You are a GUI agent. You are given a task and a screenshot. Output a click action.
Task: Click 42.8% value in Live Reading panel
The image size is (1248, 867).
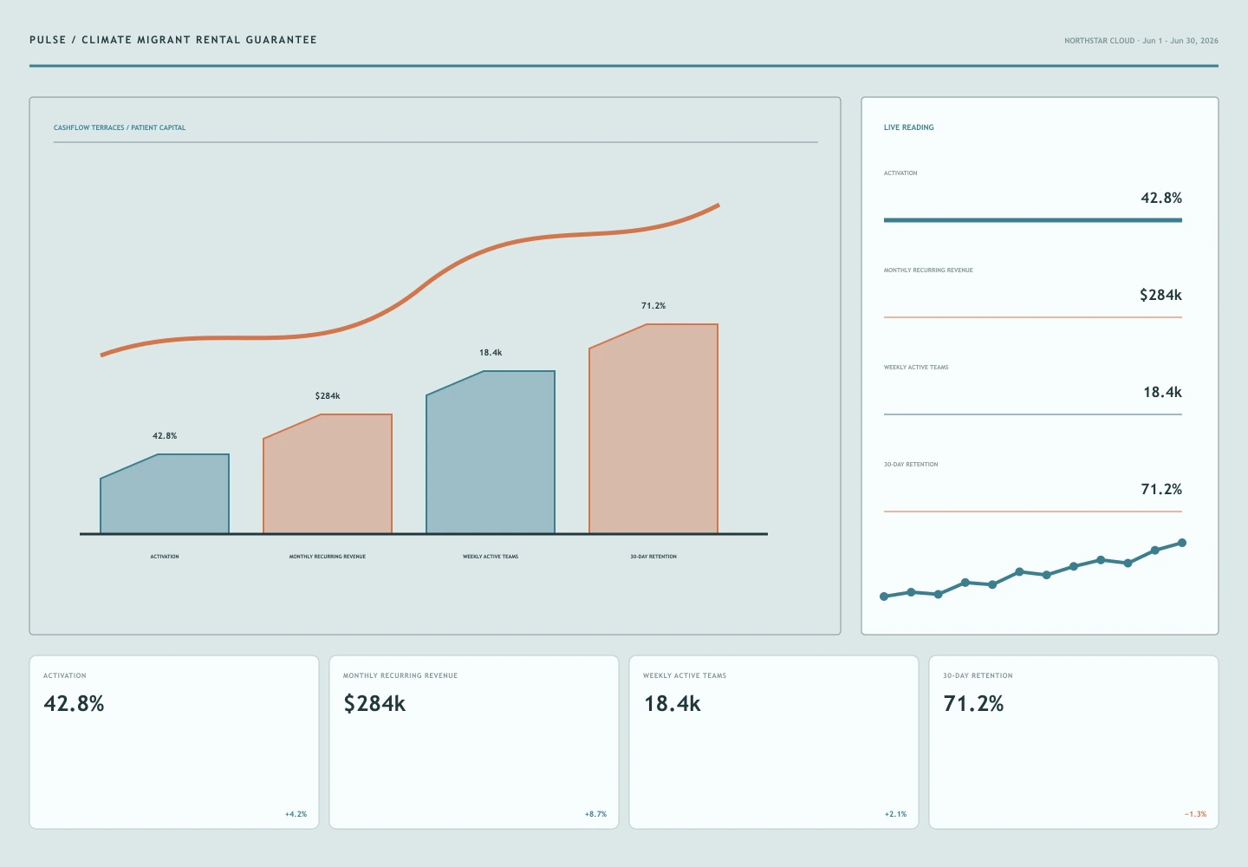point(1161,198)
